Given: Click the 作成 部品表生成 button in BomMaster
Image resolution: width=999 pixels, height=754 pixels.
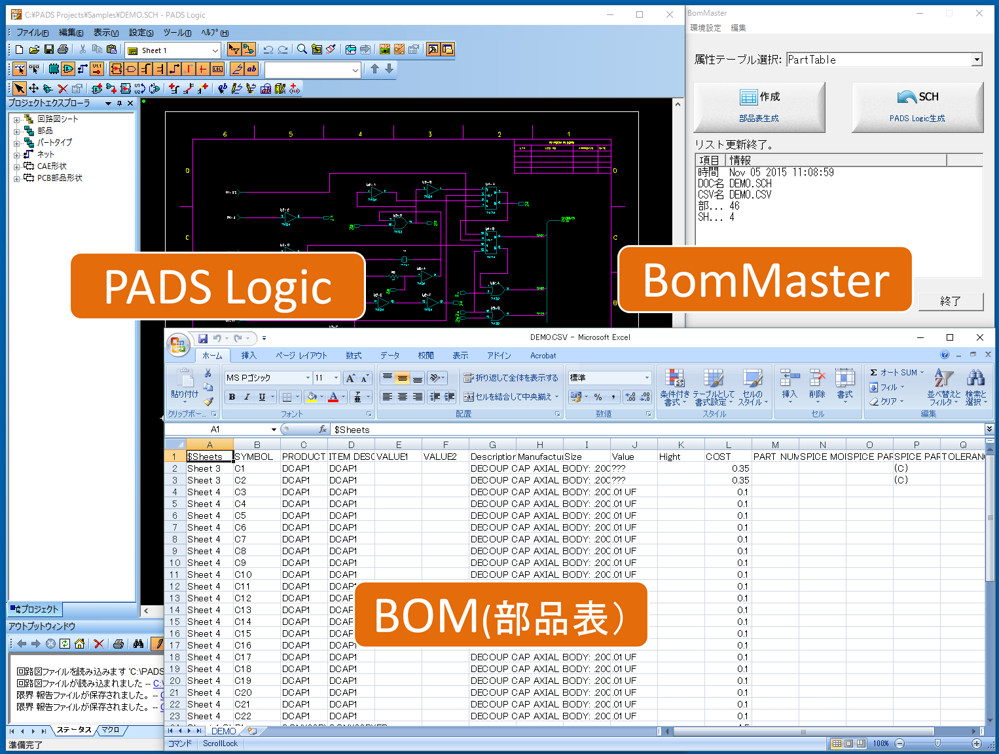Looking at the screenshot, I should click(759, 107).
